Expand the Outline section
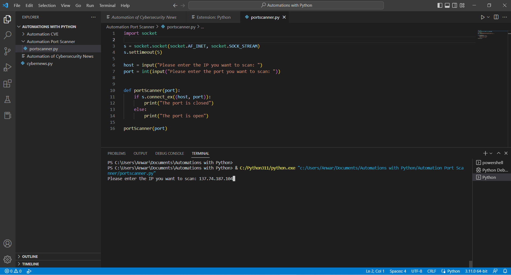 (58, 257)
